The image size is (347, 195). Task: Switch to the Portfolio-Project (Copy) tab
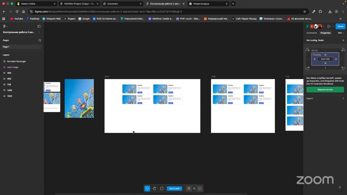pyautogui.click(x=79, y=4)
